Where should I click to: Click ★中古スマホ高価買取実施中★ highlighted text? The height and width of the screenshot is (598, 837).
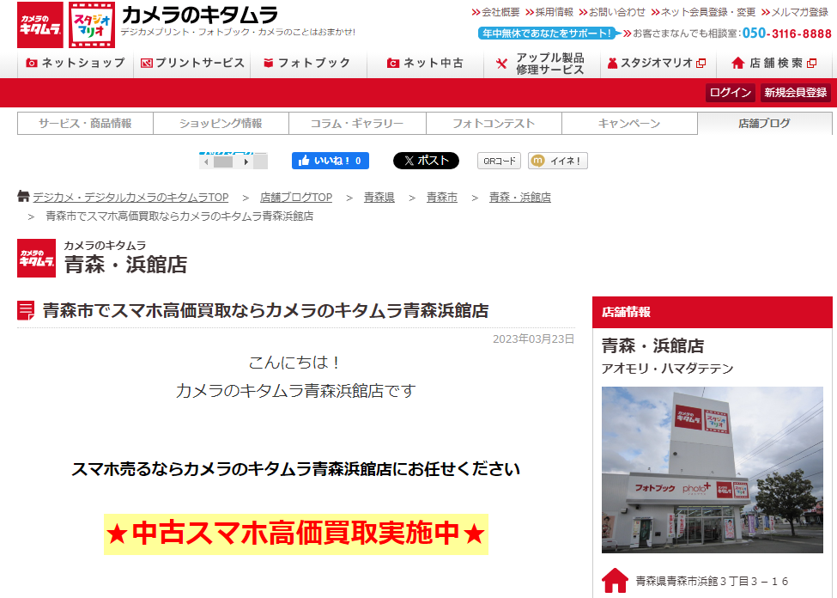point(296,534)
